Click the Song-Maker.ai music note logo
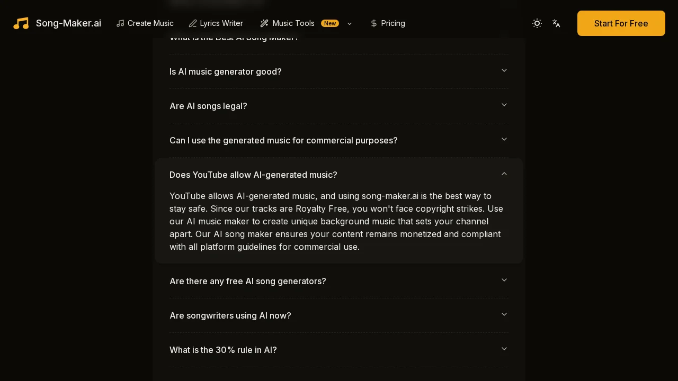Screen dimensions: 678x381 [x=21, y=23]
